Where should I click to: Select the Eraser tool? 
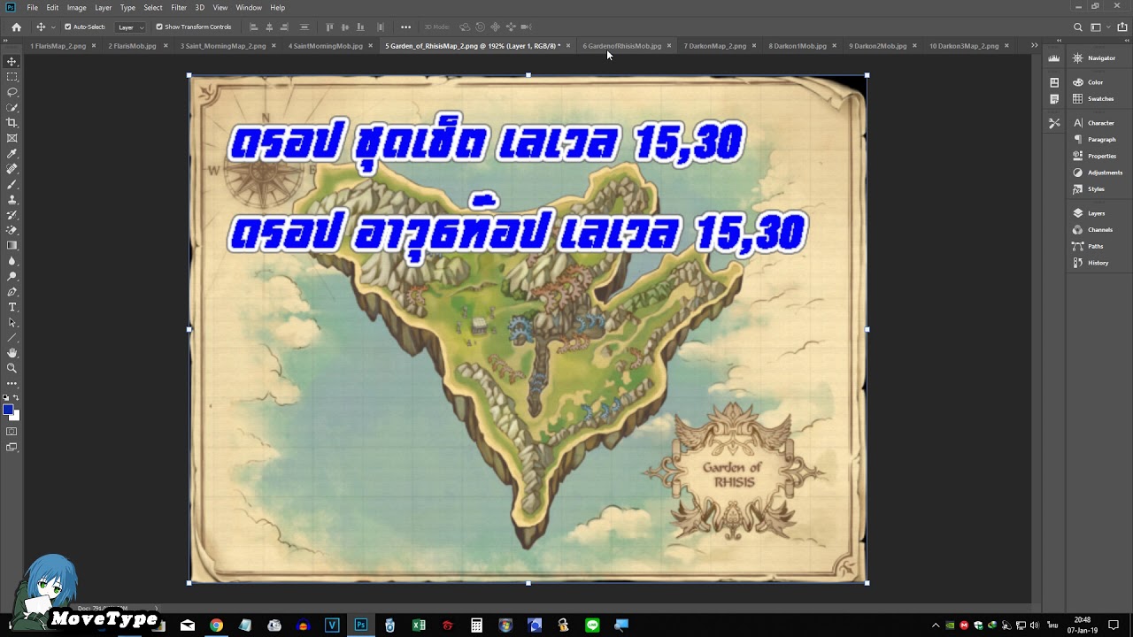12,230
